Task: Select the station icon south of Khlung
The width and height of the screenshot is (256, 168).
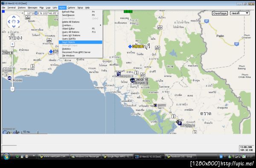Action: point(155,105)
